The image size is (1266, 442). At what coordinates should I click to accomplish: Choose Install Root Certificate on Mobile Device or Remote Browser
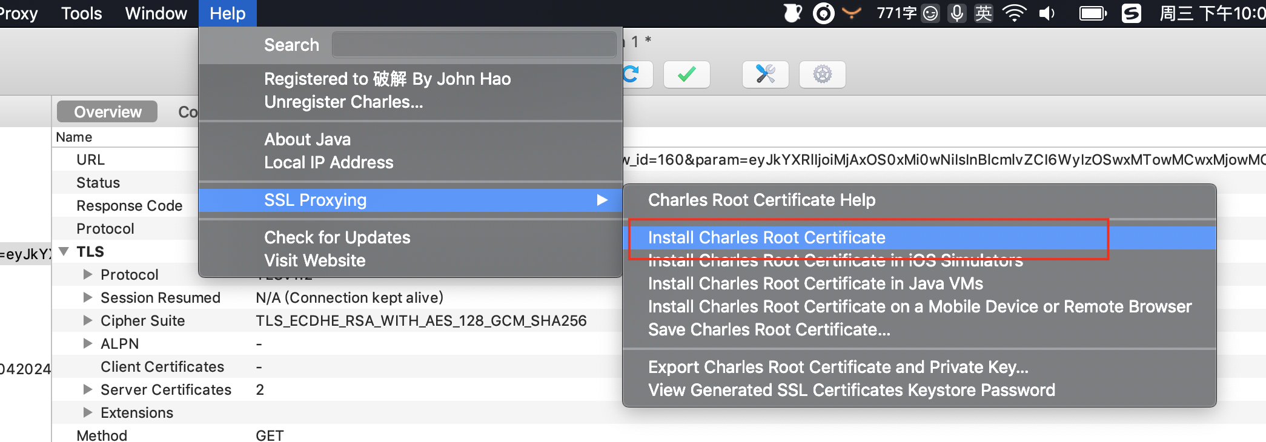point(920,306)
